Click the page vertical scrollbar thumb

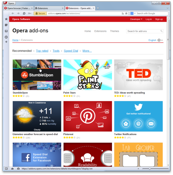[x=168, y=40]
